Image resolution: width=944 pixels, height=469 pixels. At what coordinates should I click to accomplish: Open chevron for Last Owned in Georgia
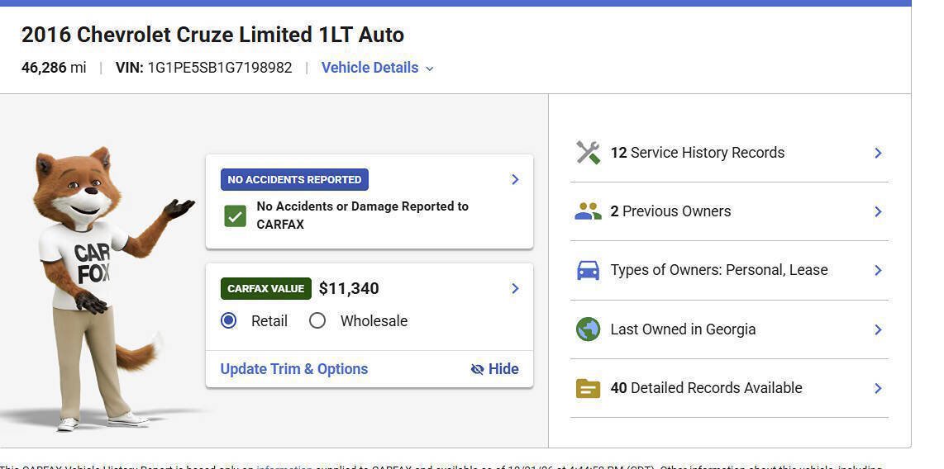(x=879, y=329)
